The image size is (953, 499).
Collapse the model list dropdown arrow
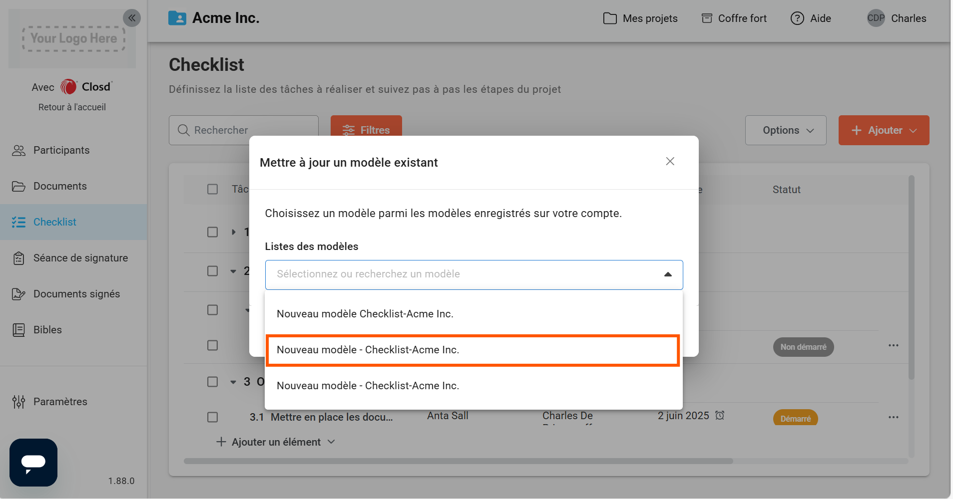coord(668,274)
